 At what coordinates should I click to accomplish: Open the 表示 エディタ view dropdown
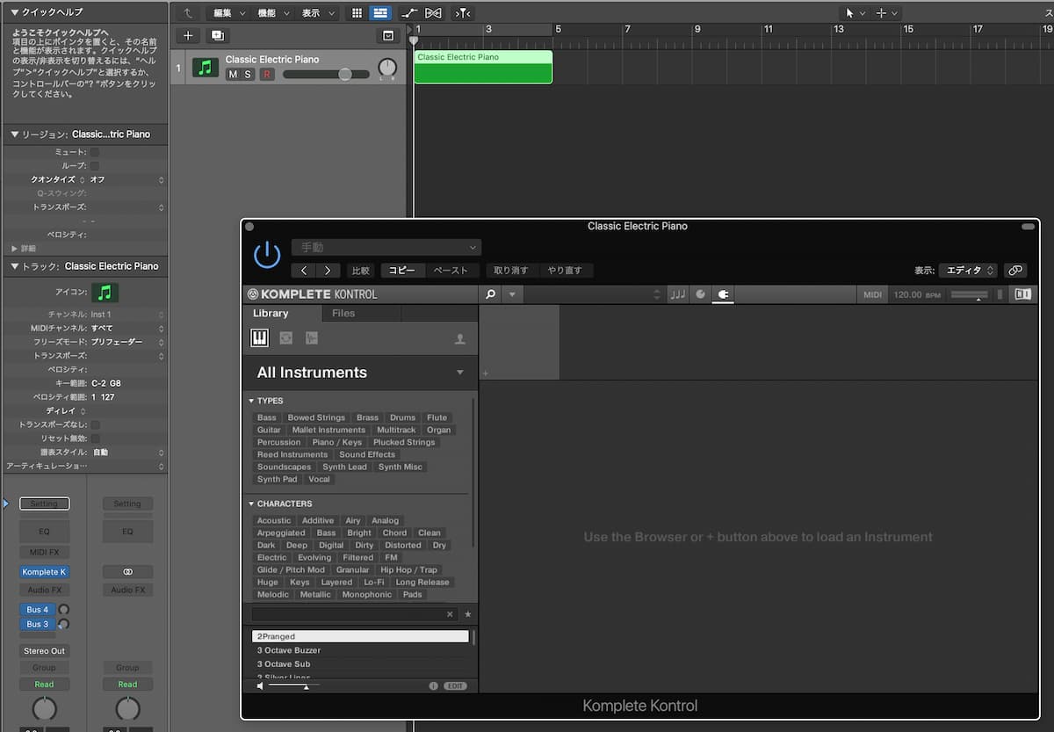point(968,271)
